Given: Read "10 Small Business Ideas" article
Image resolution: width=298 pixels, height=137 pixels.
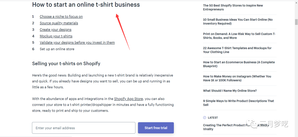Looking at the screenshot, I should click(238, 22).
